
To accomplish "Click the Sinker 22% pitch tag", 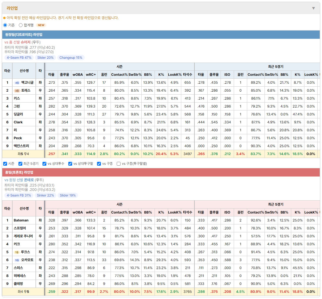I will coord(45,195).
